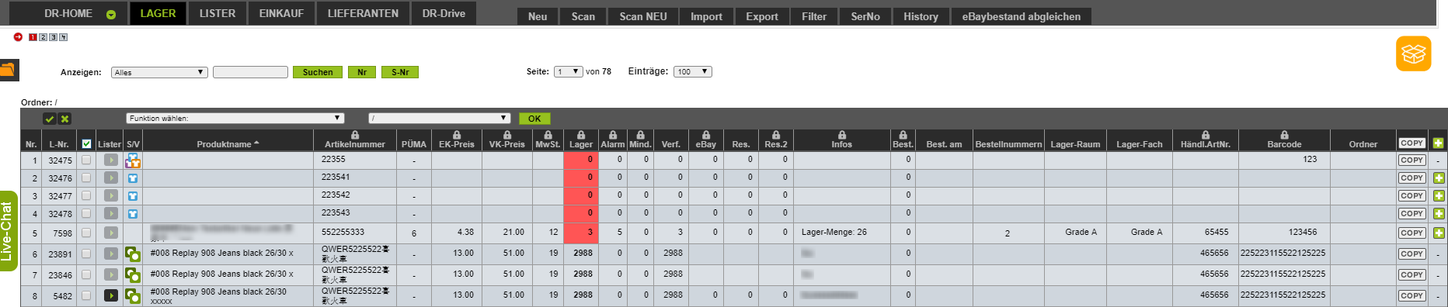Image resolution: width=1448 pixels, height=307 pixels.
Task: Click the red arrow icon
Action: (x=18, y=36)
